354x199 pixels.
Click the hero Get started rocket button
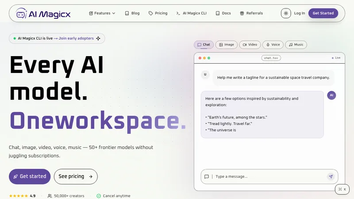pyautogui.click(x=30, y=176)
